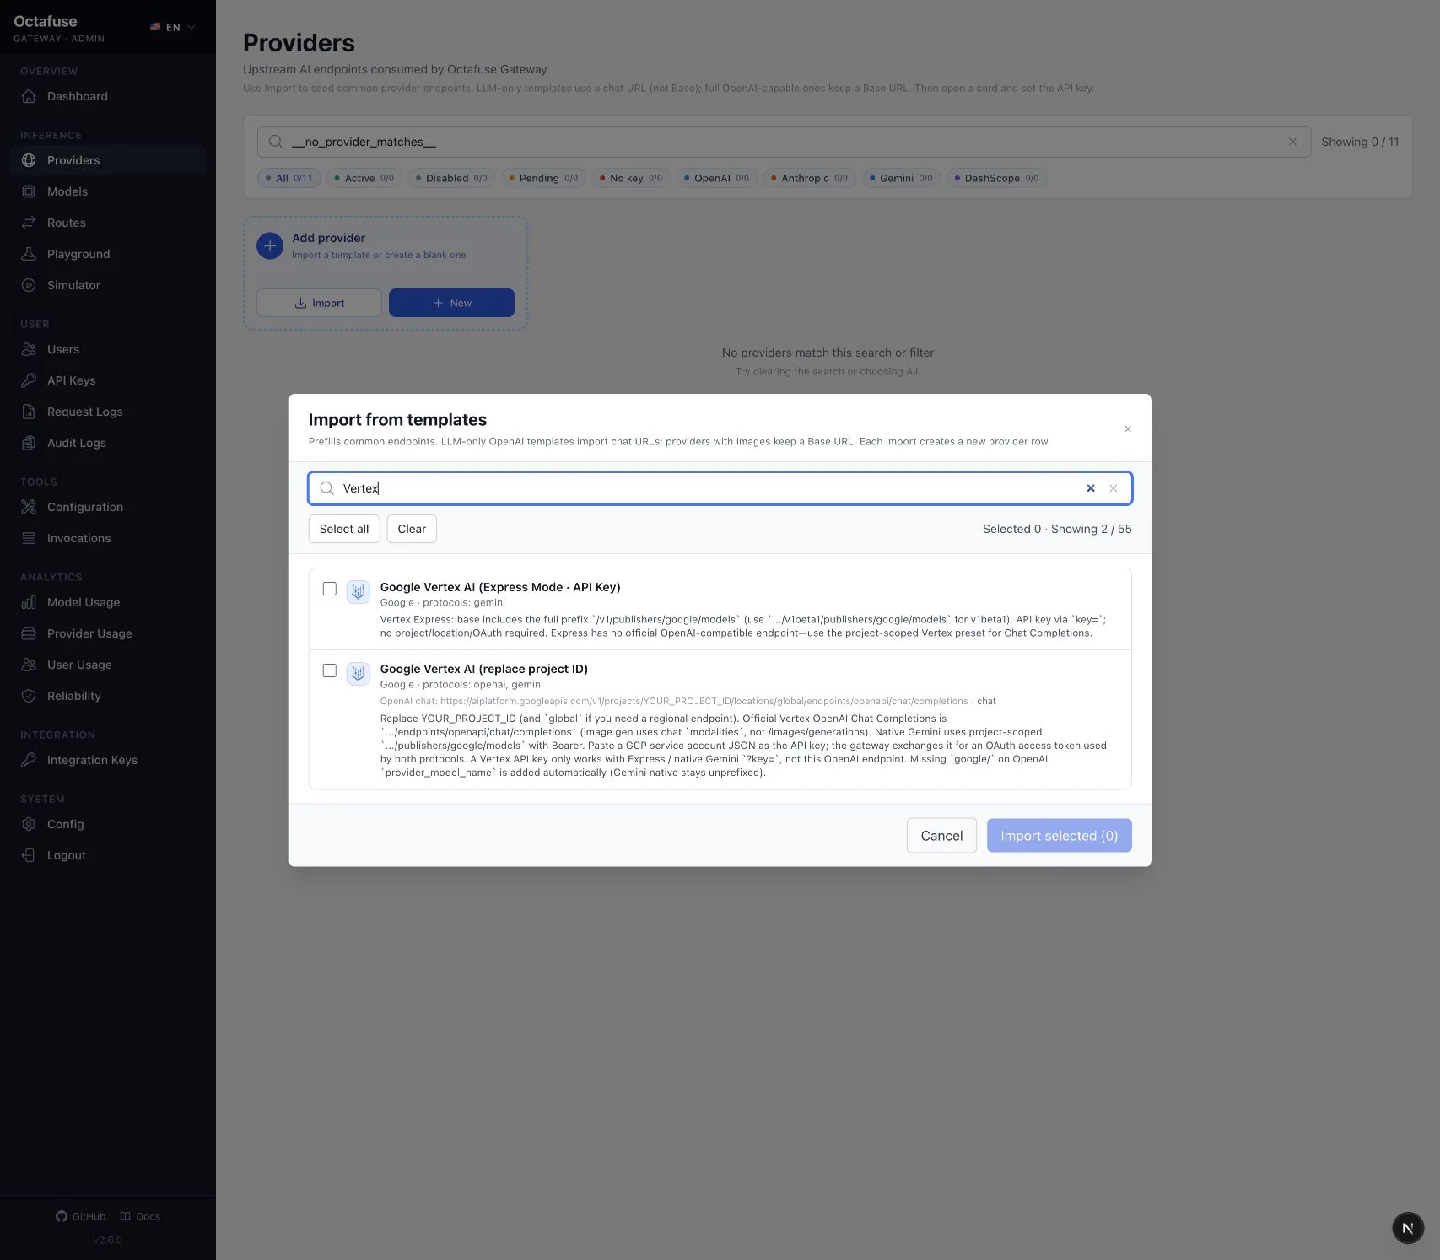Clear the providers search with X
Screen dimensions: 1440x1260
tap(1292, 142)
